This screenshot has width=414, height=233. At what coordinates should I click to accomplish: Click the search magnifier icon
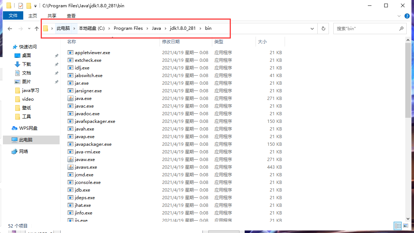tap(401, 28)
